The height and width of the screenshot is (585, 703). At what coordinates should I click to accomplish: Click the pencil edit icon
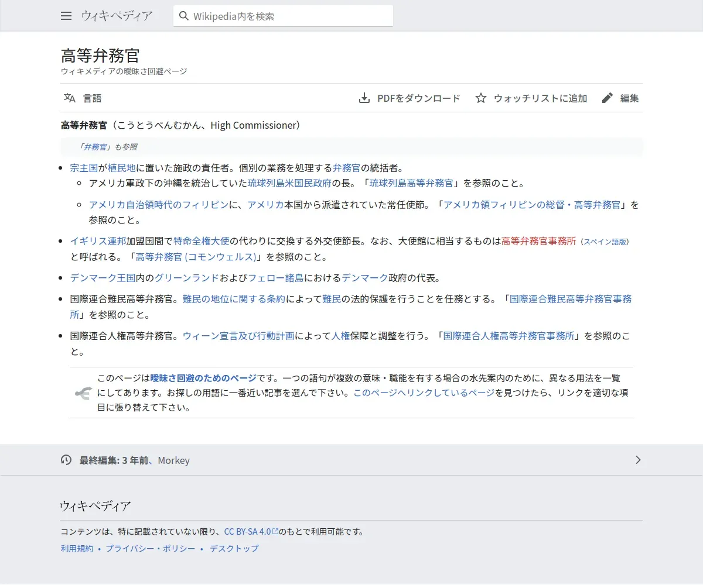tap(608, 98)
